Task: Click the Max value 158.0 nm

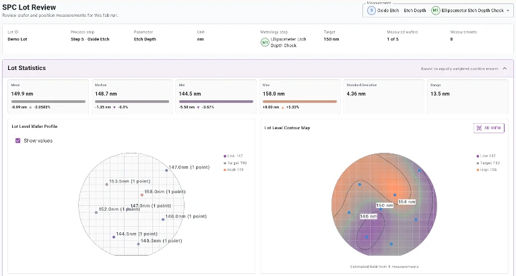Action: [273, 94]
